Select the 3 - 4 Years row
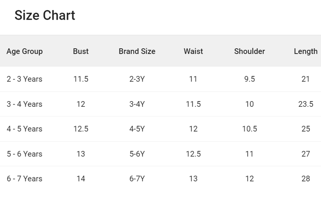The width and height of the screenshot is (321, 224). point(24,104)
